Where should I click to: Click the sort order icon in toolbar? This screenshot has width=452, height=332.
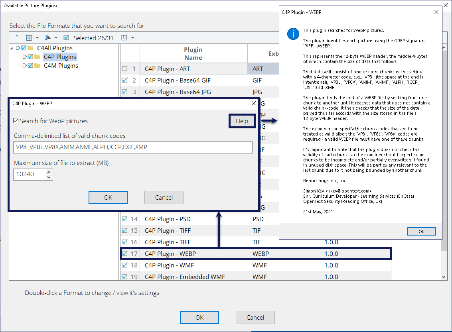pos(47,38)
